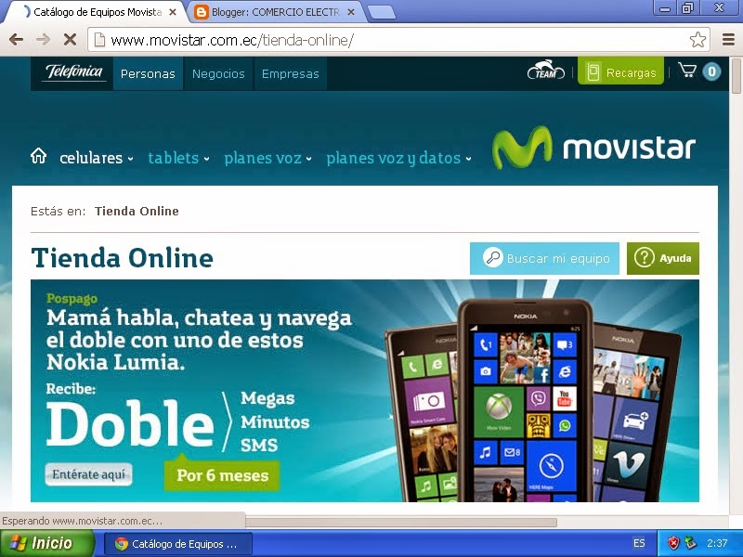This screenshot has width=743, height=557.
Task: Click the Telefónica logo
Action: pyautogui.click(x=73, y=72)
